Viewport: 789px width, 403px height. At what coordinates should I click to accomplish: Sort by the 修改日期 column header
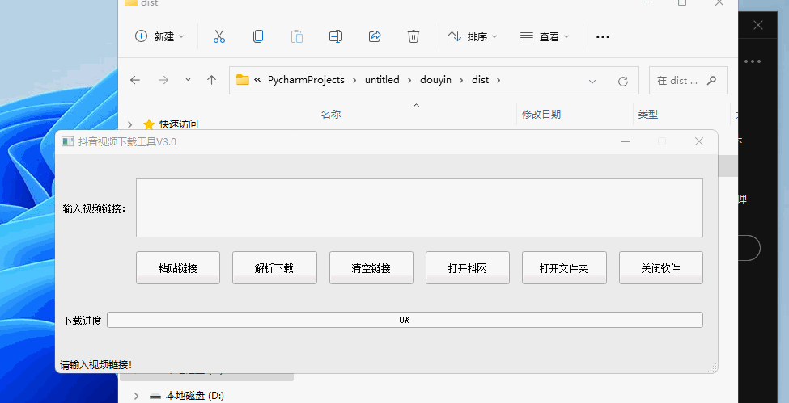(541, 115)
